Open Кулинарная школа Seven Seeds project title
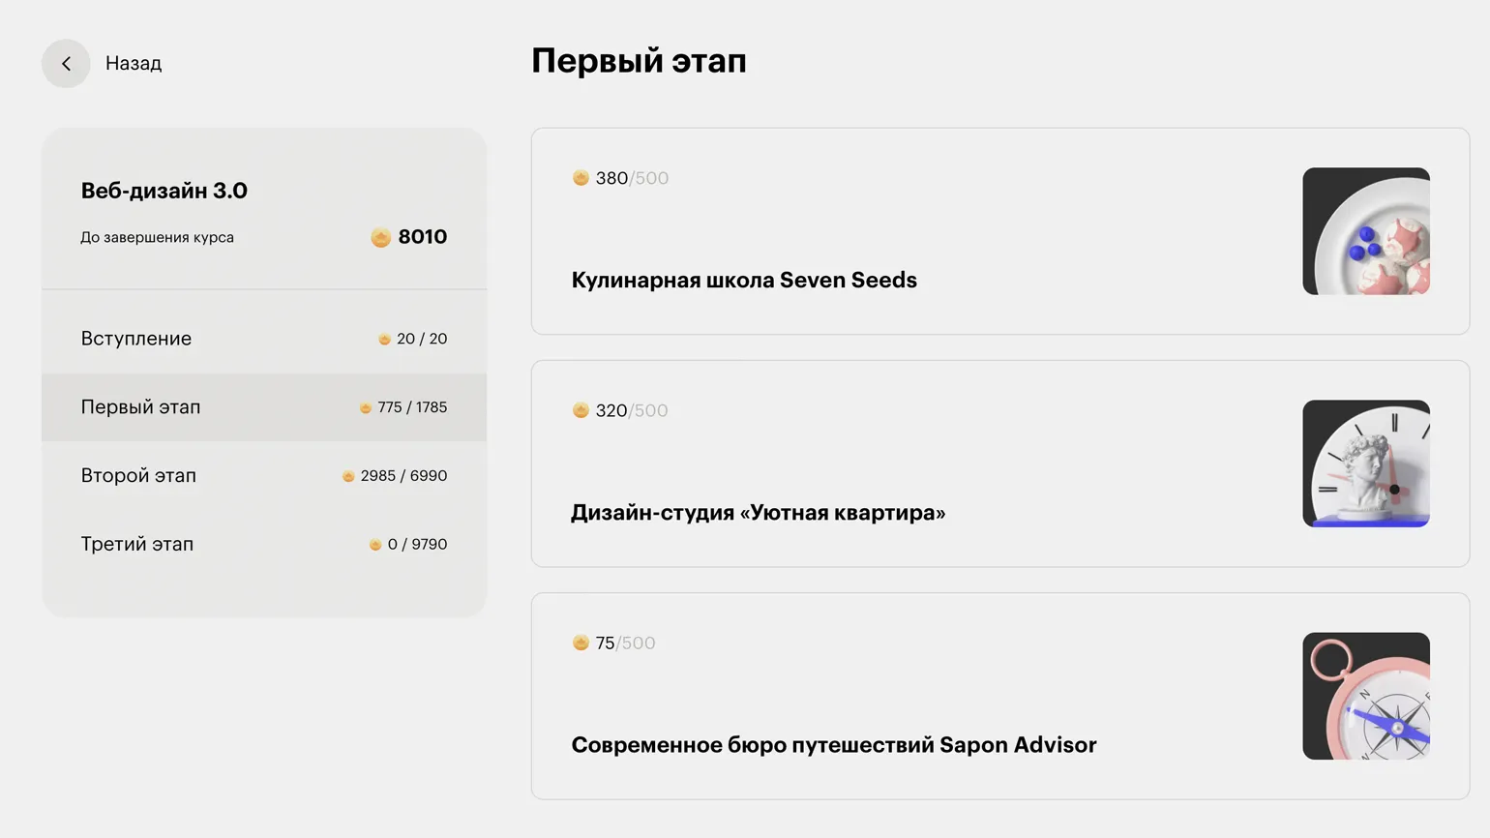This screenshot has width=1490, height=838. (743, 281)
